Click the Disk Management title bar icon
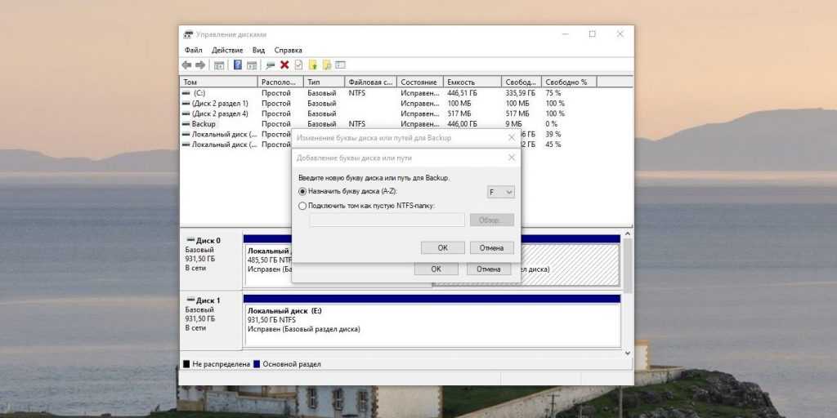Screen dimensions: 837x418 [189, 34]
